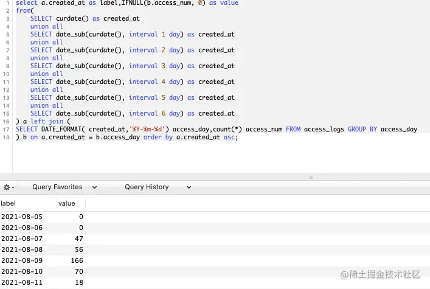The height and width of the screenshot is (289, 430).
Task: Place cursor on 'GROUP BY' keyword
Action: tap(362, 129)
